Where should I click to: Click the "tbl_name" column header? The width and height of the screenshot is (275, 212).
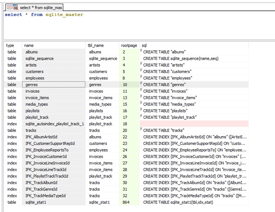click(x=96, y=45)
